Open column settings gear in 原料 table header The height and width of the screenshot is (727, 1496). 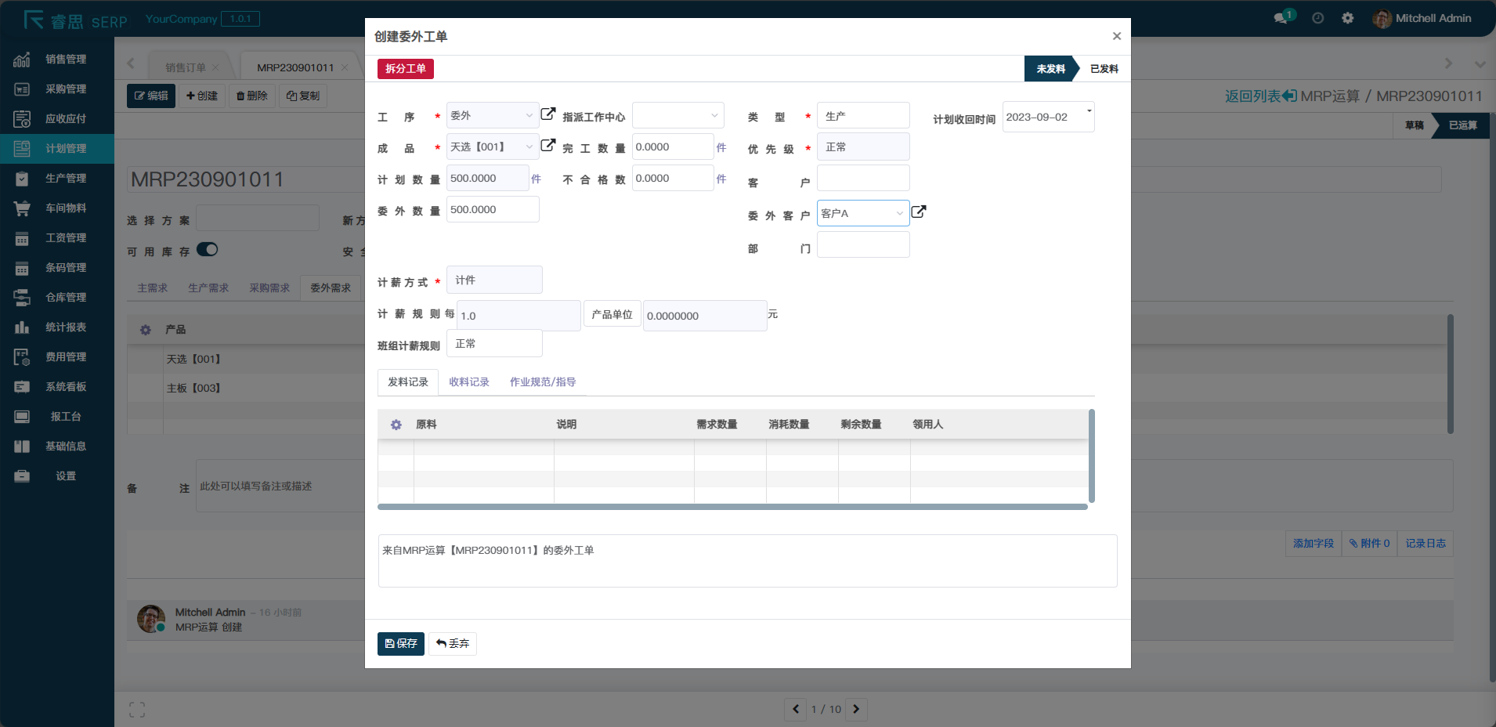click(396, 424)
